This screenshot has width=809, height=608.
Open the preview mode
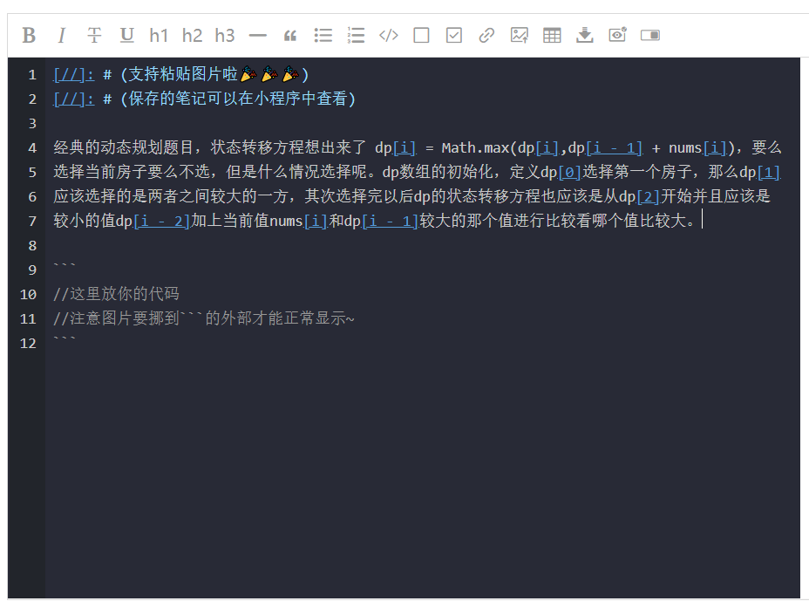[x=616, y=35]
